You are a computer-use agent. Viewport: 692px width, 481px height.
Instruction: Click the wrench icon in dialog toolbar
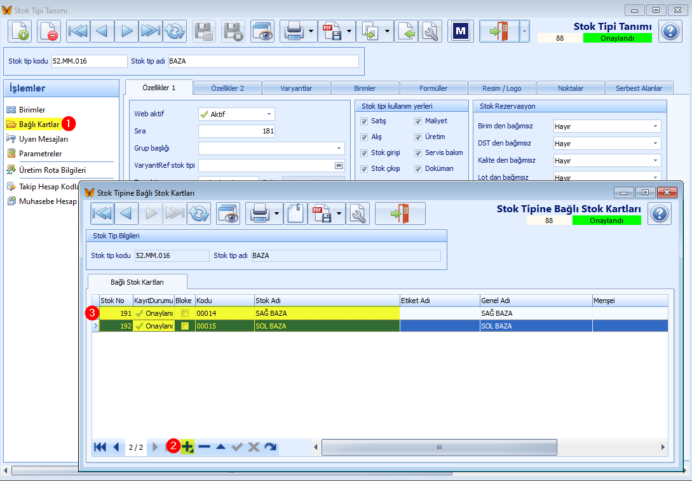pyautogui.click(x=358, y=213)
